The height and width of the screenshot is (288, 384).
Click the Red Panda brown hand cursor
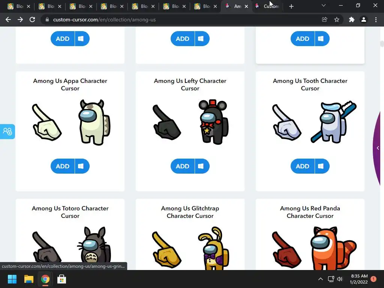(287, 249)
